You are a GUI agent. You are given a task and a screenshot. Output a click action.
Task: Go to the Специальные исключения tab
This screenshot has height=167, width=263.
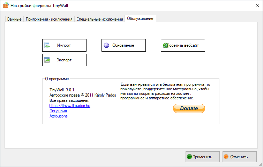(100, 19)
